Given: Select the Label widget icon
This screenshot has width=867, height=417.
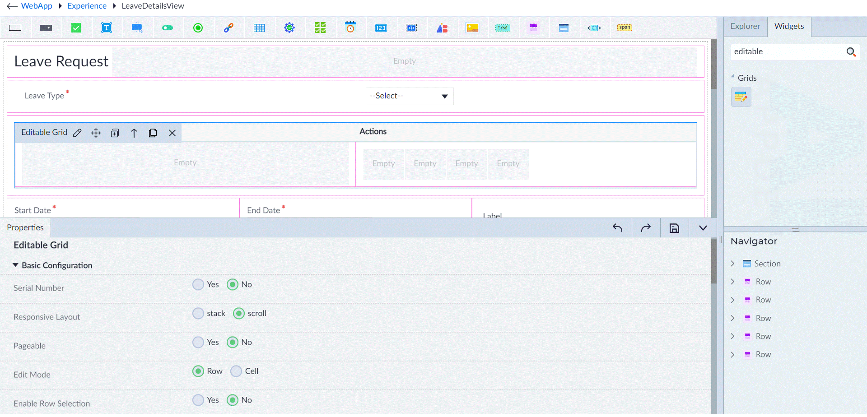Looking at the screenshot, I should coord(503,28).
